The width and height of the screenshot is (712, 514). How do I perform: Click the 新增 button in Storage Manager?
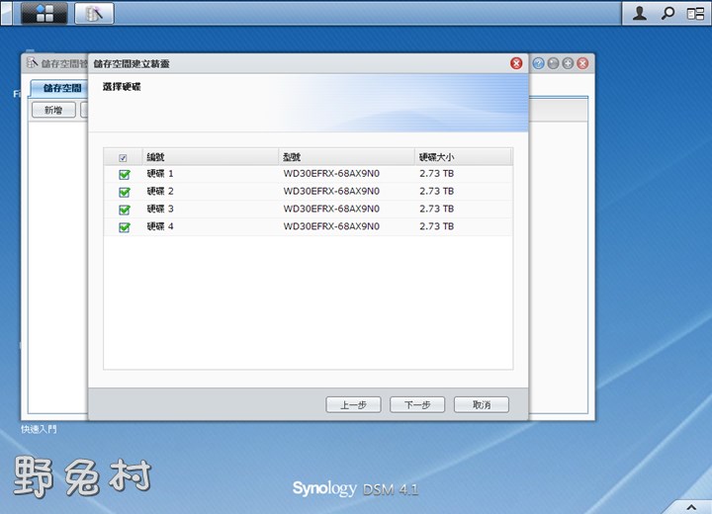[x=53, y=110]
